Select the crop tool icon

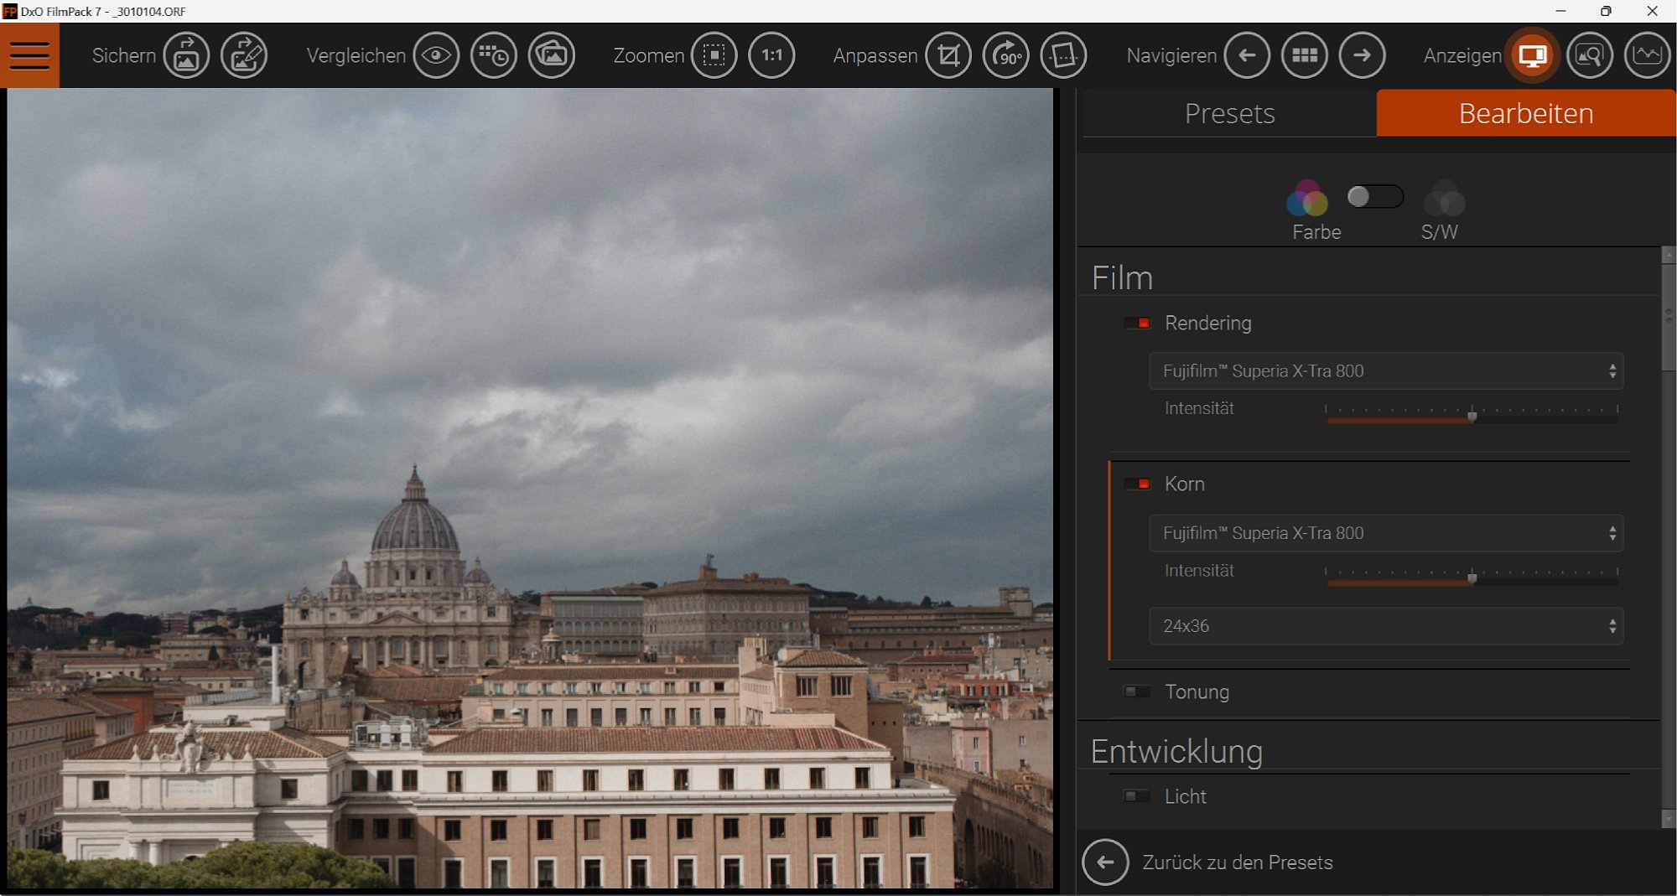point(948,55)
